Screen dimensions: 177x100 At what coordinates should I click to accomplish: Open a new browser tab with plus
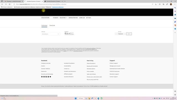65,1
